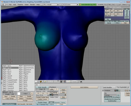The width and height of the screenshot is (131, 106).
Task: Toggle No V.Normal Flip option
Action: coord(42,104)
